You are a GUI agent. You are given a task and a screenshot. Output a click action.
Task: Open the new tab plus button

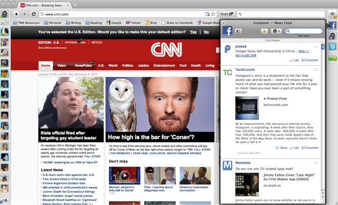tap(76, 5)
